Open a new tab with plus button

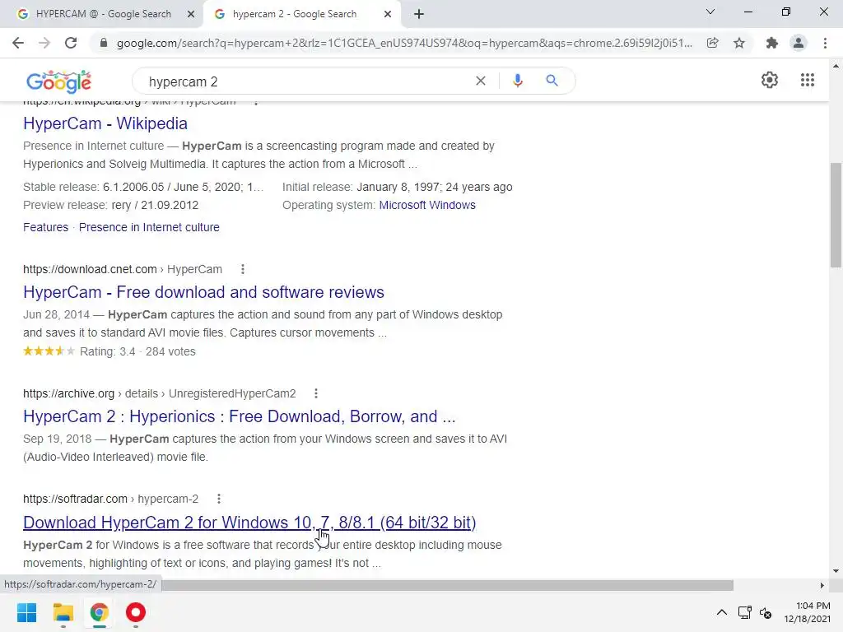coord(419,15)
